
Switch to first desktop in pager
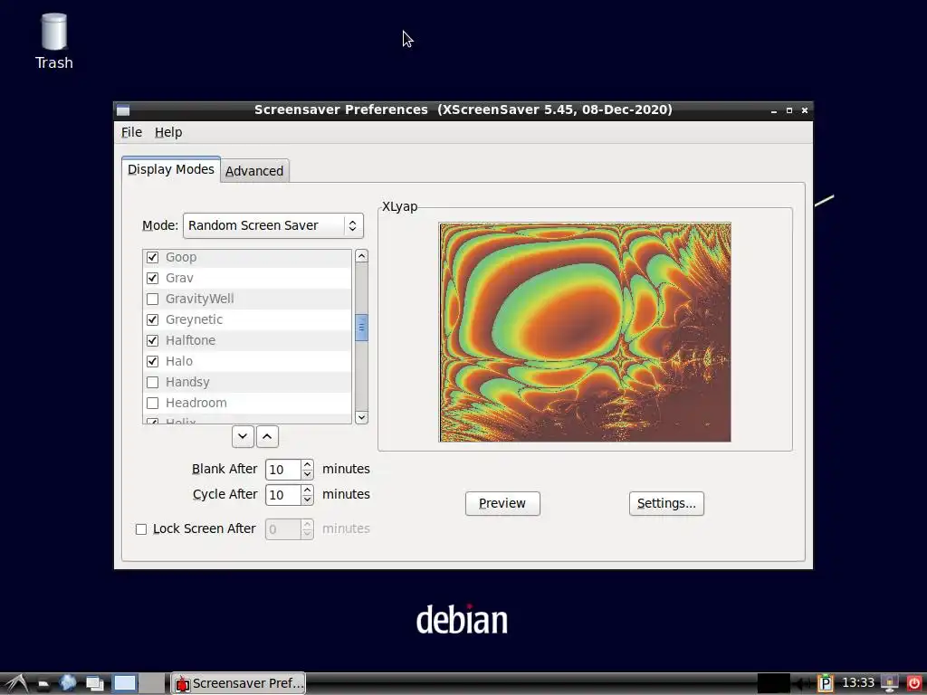125,683
